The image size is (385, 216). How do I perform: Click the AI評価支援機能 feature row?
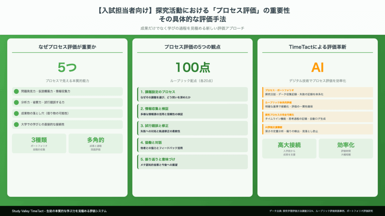pyautogui.click(x=317, y=129)
